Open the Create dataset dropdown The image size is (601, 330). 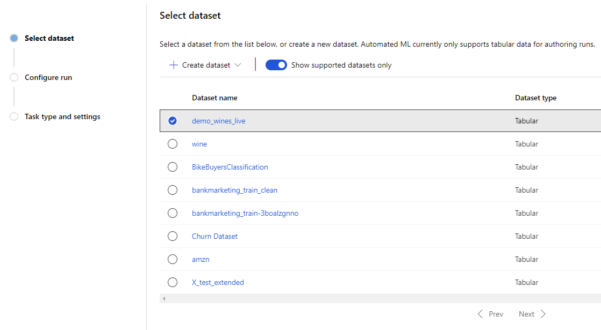tap(205, 64)
